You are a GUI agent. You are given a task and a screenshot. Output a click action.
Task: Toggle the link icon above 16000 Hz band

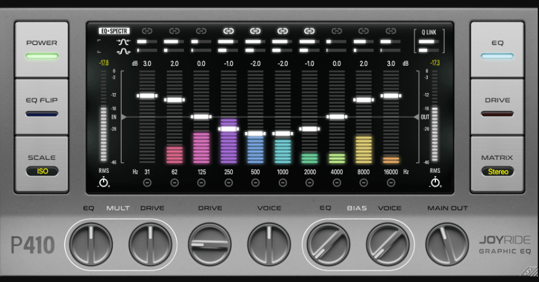pos(391,31)
